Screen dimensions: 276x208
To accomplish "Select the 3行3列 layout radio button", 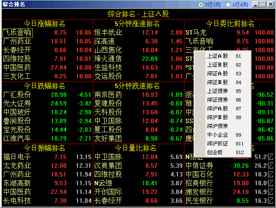I will point(201,4).
